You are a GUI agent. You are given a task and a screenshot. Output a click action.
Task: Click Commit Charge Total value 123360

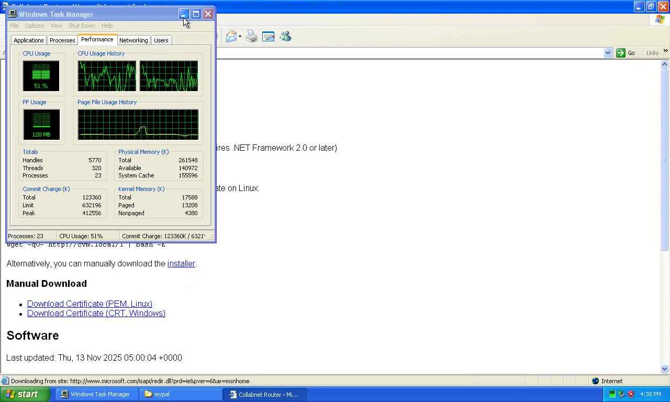(92, 198)
